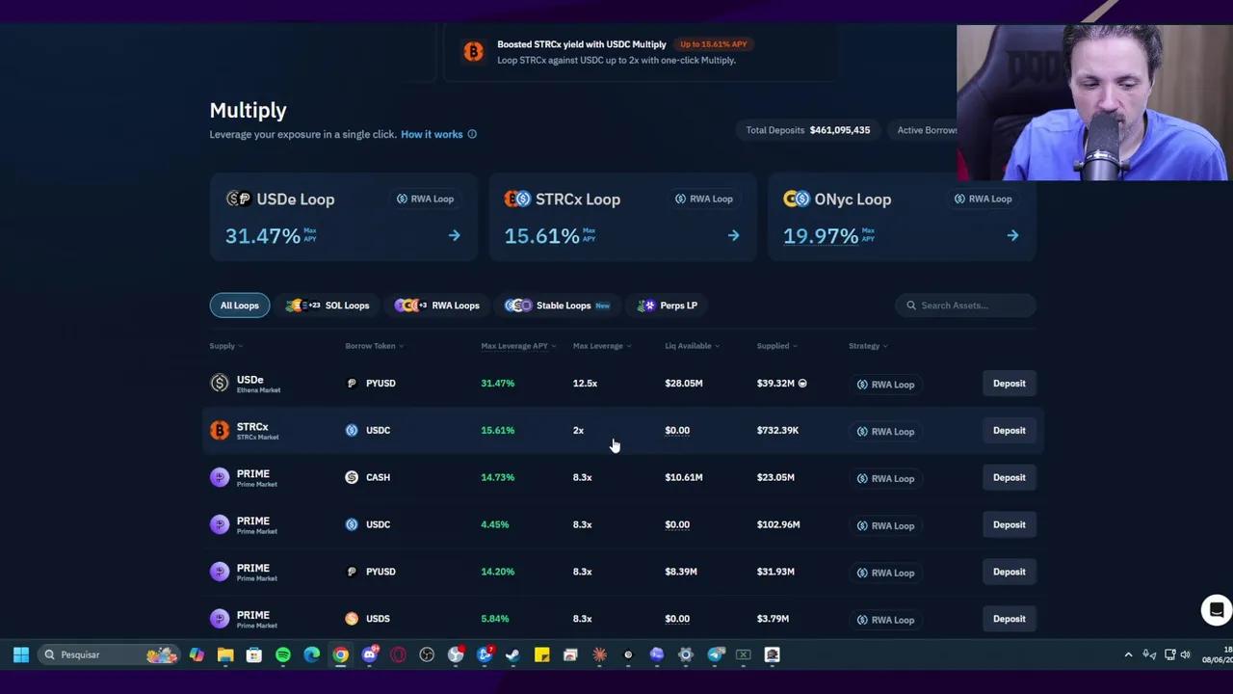Switch to the SOL Loops tab
The width and height of the screenshot is (1233, 694).
[328, 306]
